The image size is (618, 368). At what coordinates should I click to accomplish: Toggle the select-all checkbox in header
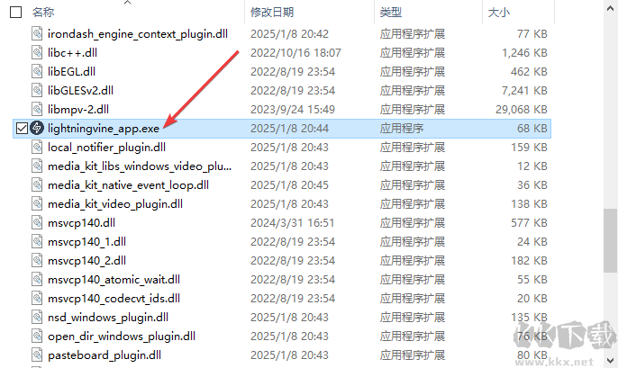[x=16, y=13]
